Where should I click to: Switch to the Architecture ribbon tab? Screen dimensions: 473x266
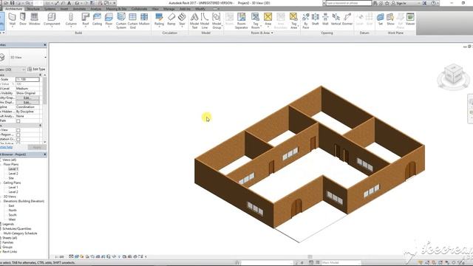pos(13,9)
